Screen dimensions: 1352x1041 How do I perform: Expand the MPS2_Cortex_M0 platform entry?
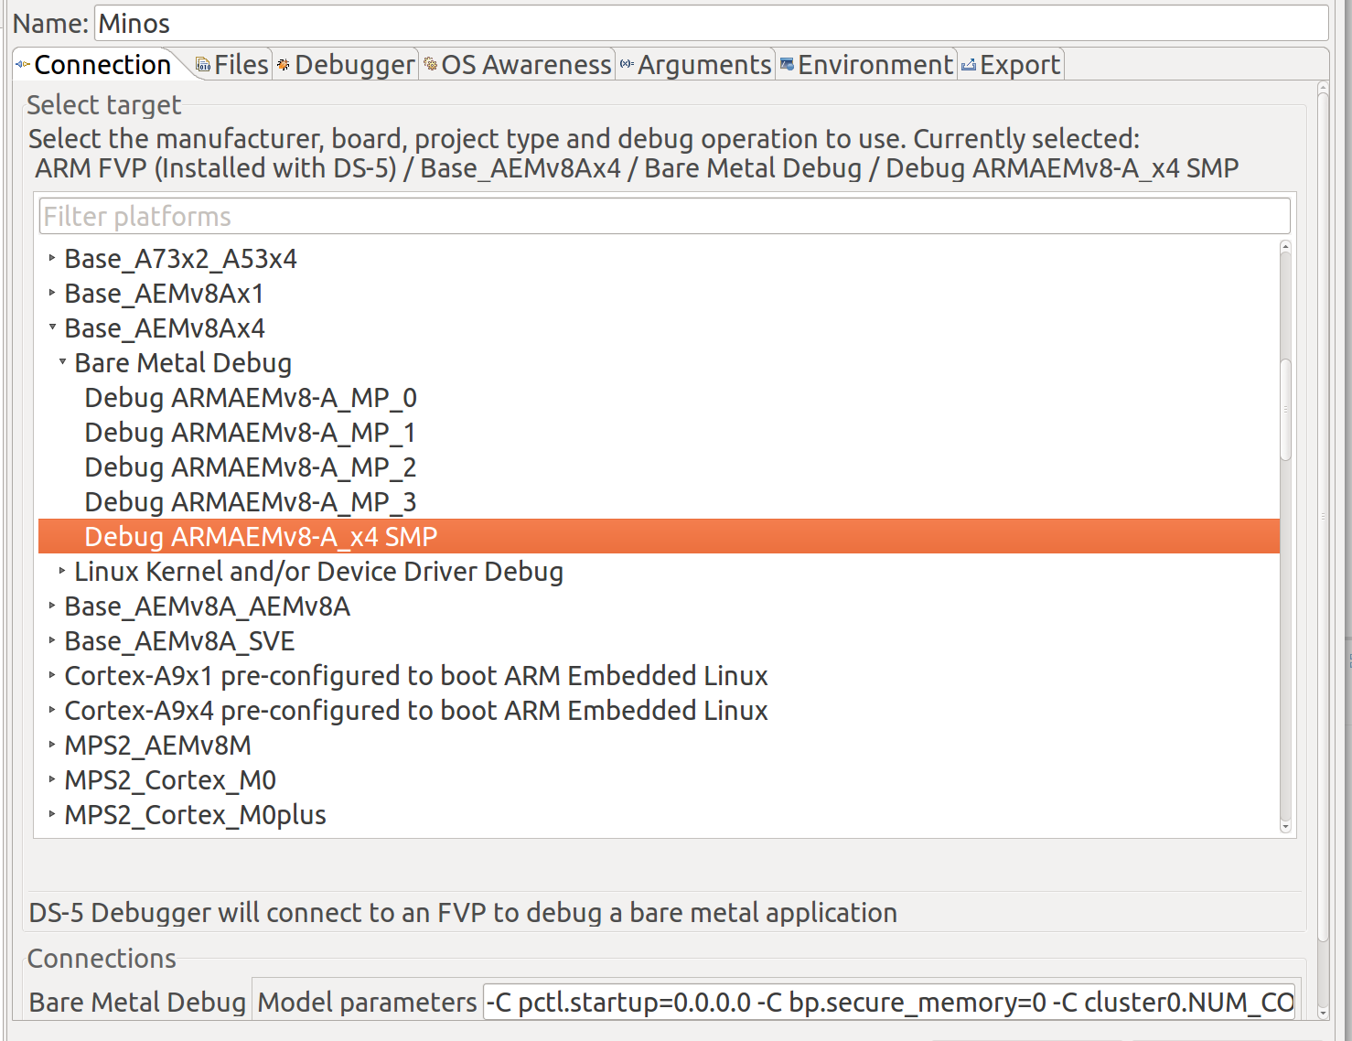point(51,779)
